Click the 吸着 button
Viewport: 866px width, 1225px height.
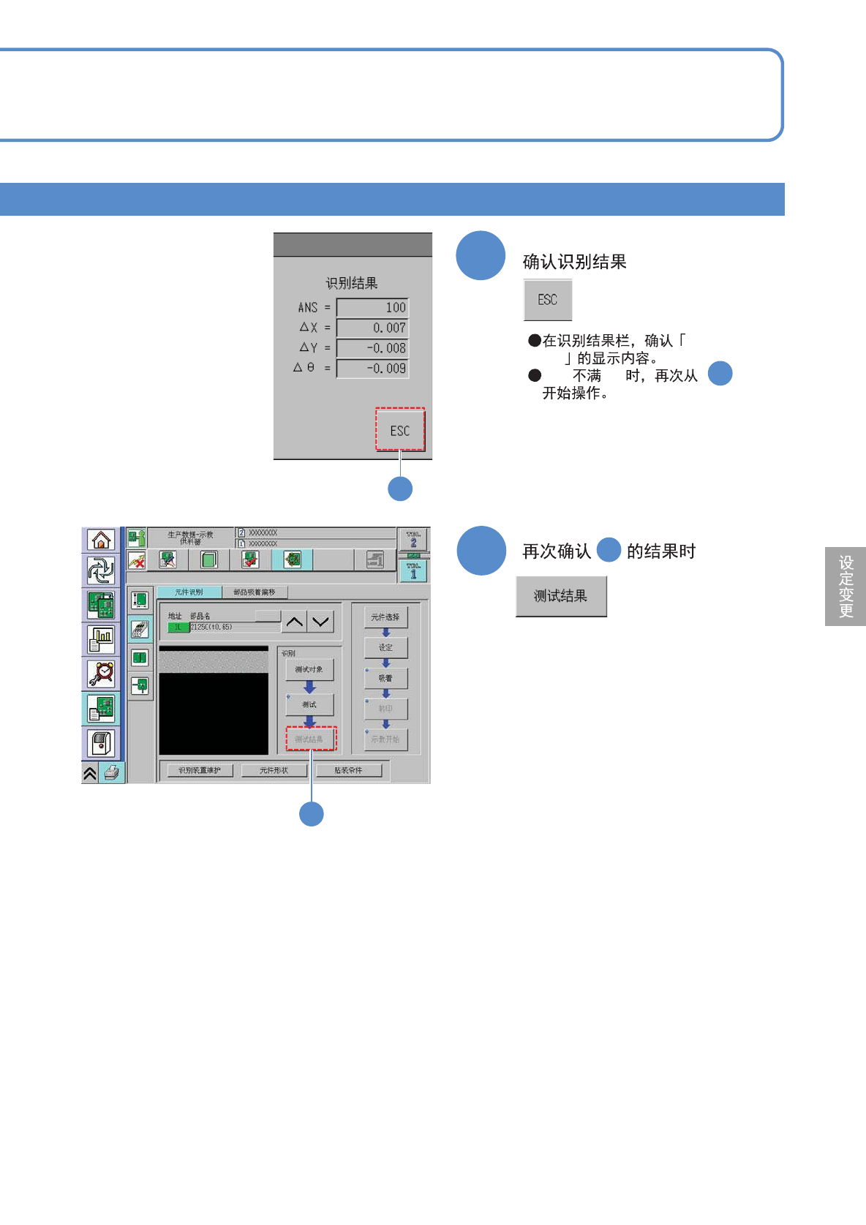pyautogui.click(x=385, y=678)
